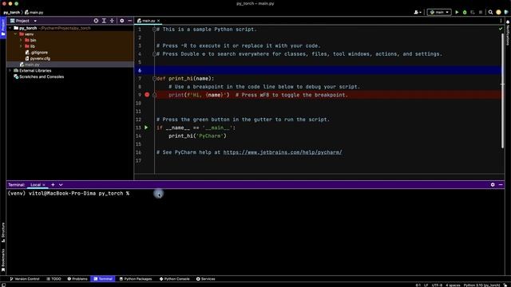Select opened file target icon in Project panel

[96, 21]
